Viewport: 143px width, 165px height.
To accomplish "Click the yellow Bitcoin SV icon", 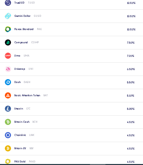I will [x=8, y=148].
